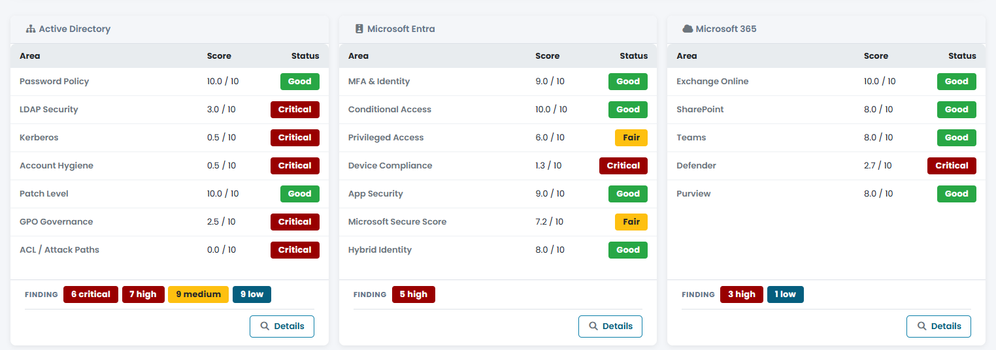Click the 6 critical finding badge

pos(91,294)
